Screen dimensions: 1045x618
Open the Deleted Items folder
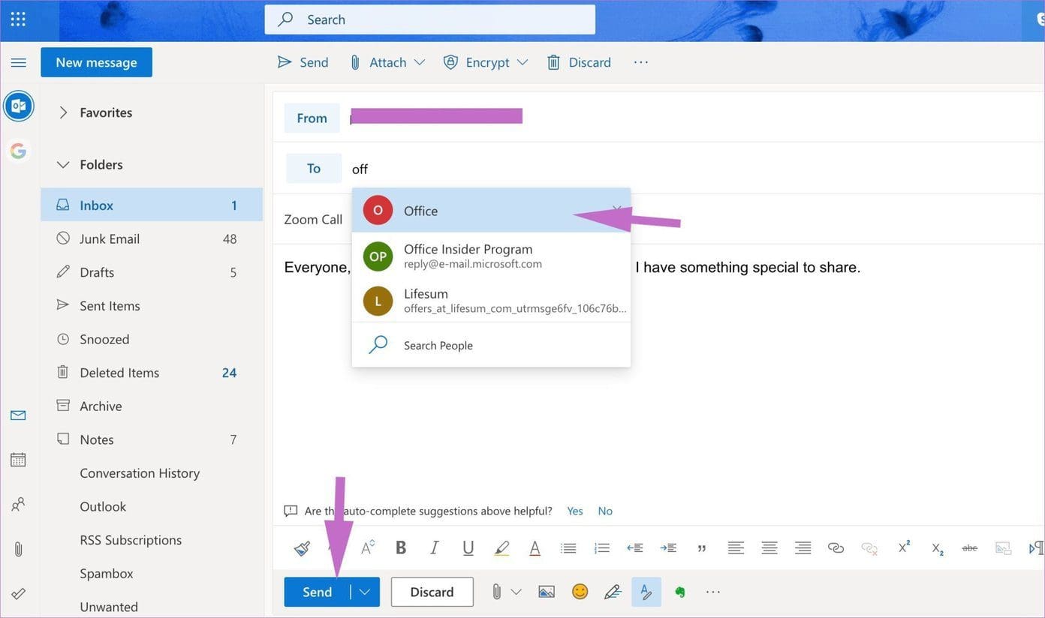[152, 373]
